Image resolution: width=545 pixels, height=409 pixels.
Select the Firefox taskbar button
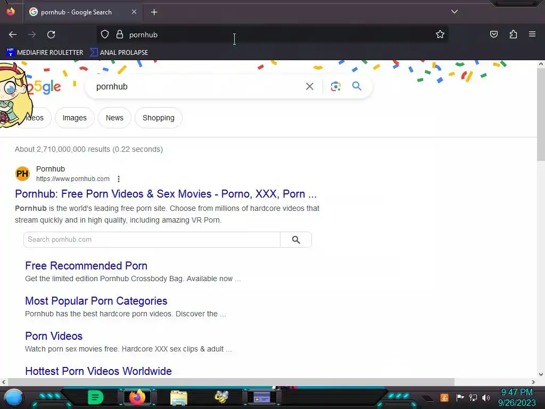(137, 397)
